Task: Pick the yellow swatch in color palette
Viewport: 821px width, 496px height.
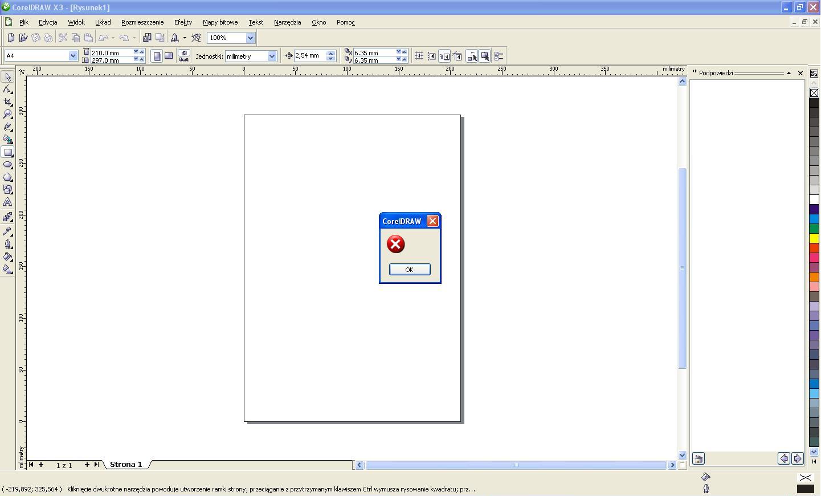Action: (x=814, y=238)
